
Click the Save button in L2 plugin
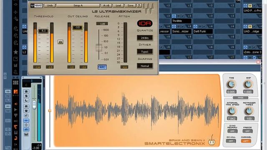[x=130, y=5]
